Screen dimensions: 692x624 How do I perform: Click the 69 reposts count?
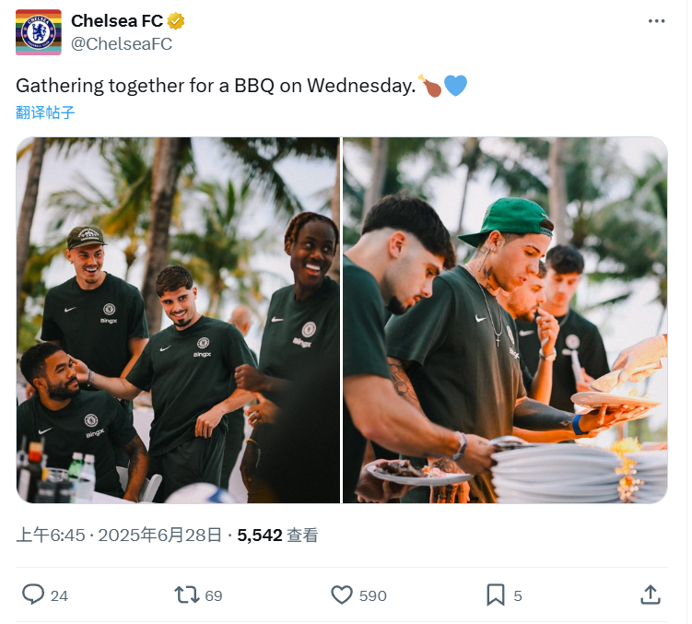coord(214,595)
